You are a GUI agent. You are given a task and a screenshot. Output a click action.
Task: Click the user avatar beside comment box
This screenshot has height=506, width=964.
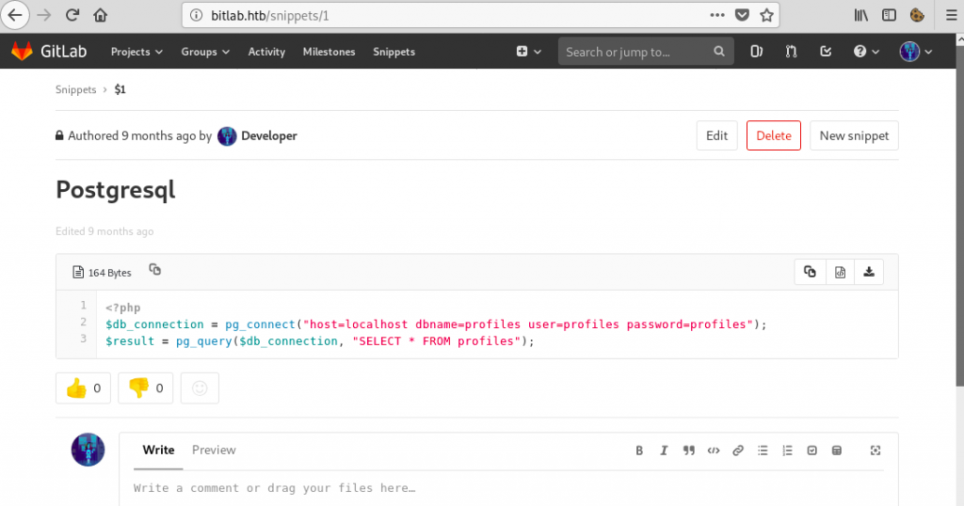(88, 450)
